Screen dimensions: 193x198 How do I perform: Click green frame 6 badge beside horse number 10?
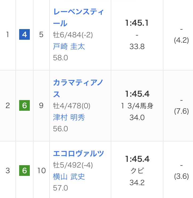24,171
